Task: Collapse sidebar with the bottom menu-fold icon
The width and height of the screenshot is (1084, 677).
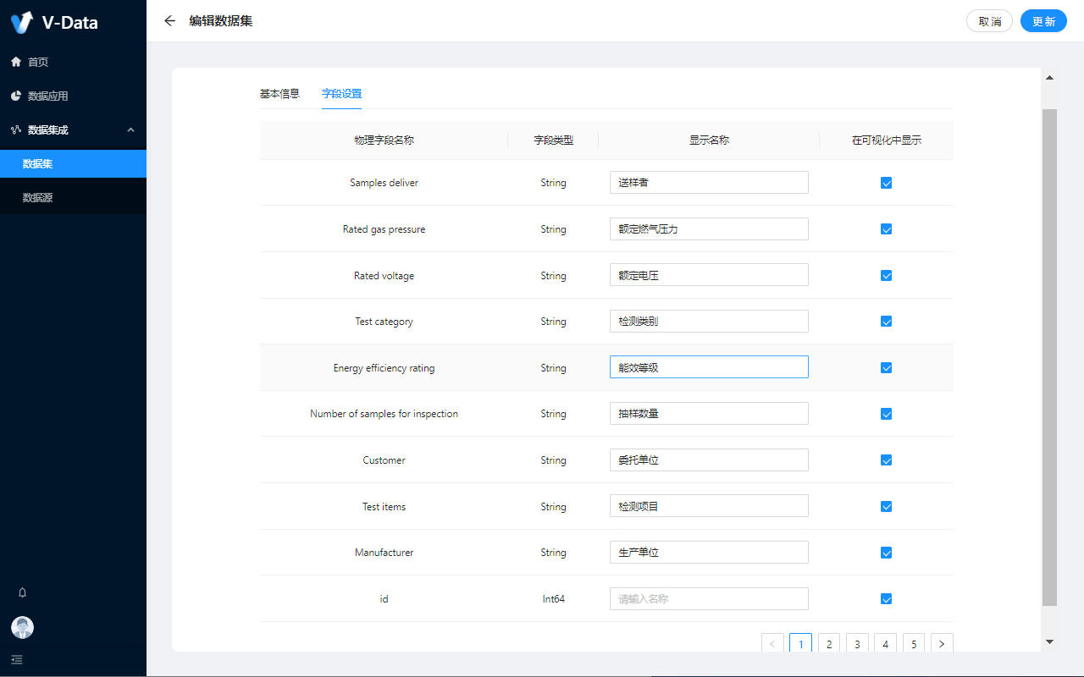Action: pos(17,659)
